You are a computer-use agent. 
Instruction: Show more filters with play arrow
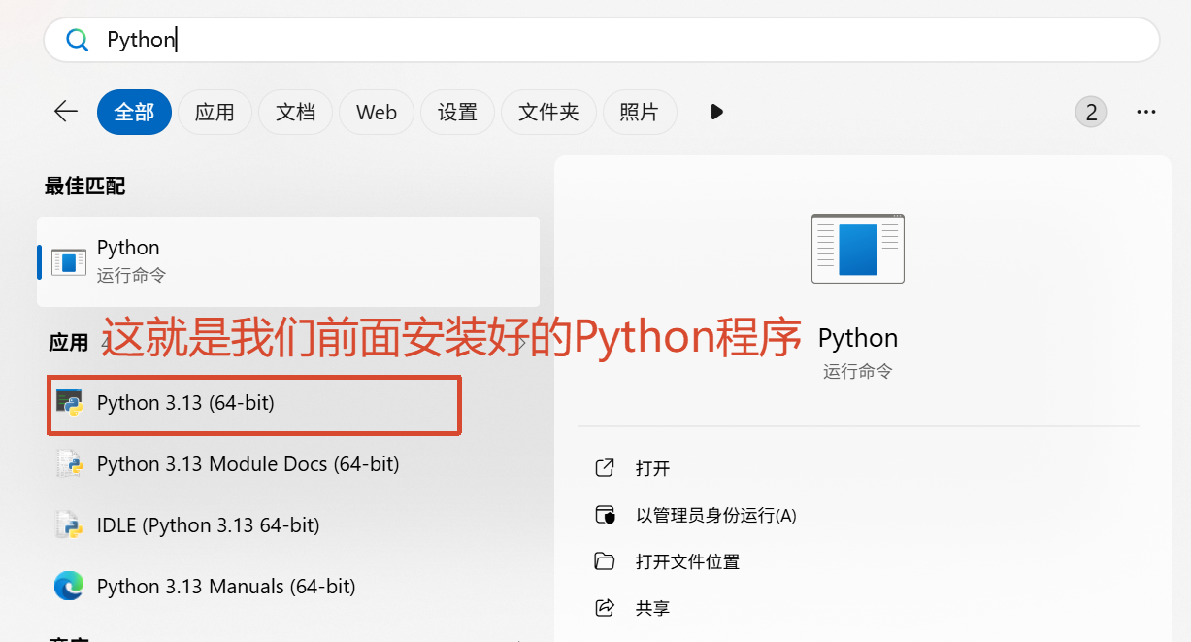pyautogui.click(x=716, y=112)
